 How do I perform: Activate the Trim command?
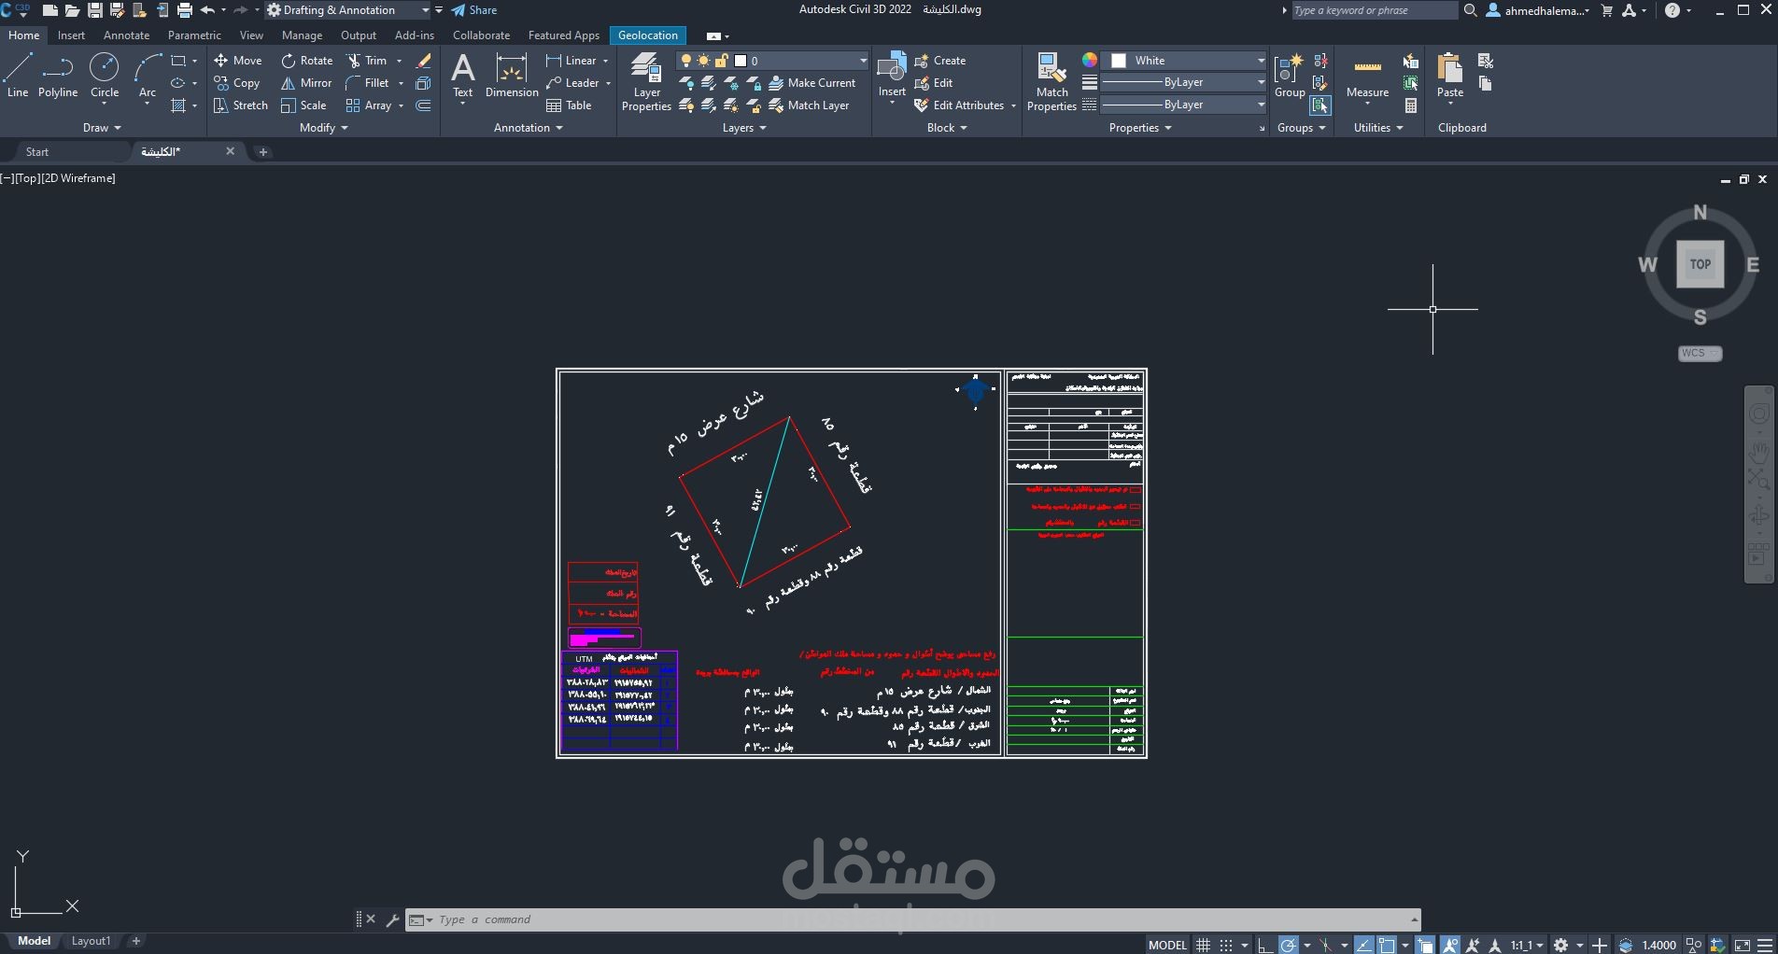(x=366, y=60)
